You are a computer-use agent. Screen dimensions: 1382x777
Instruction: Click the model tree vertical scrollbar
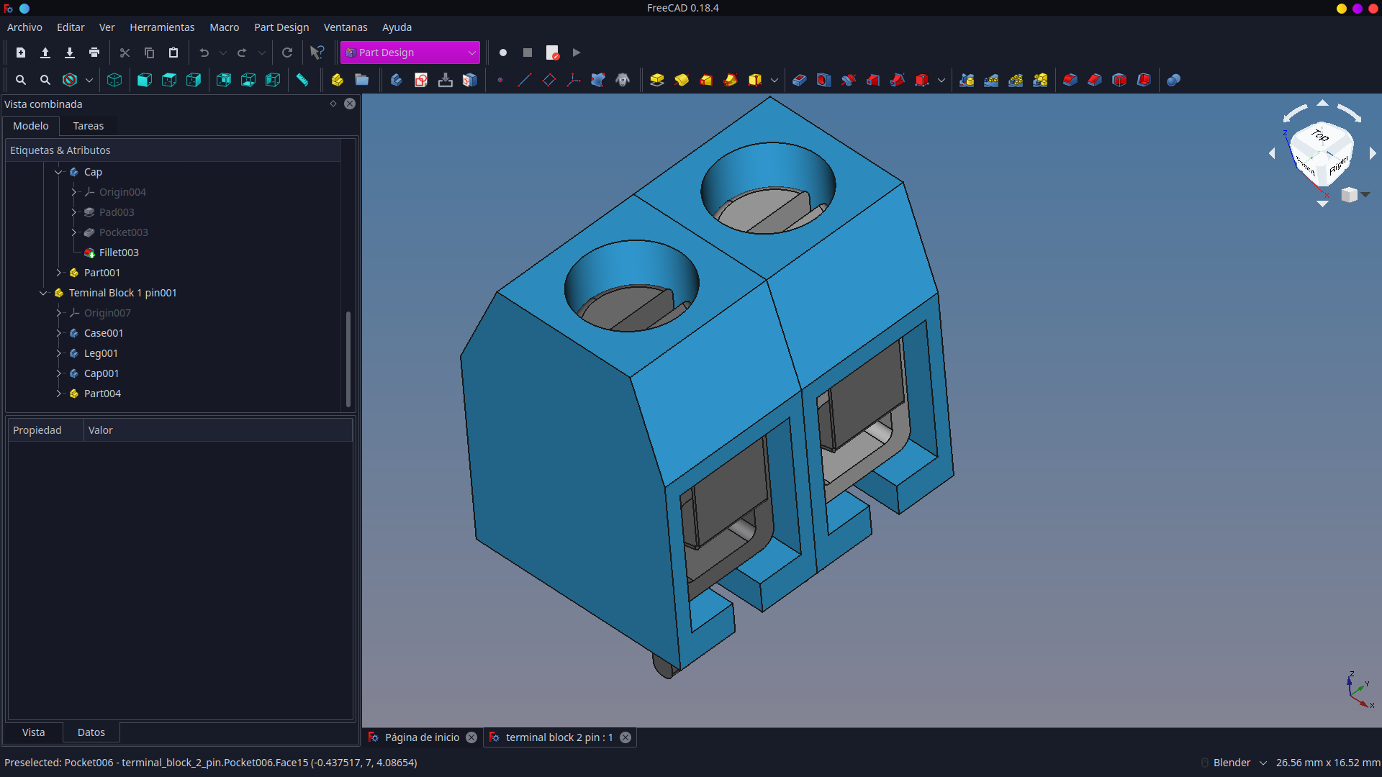click(x=348, y=358)
